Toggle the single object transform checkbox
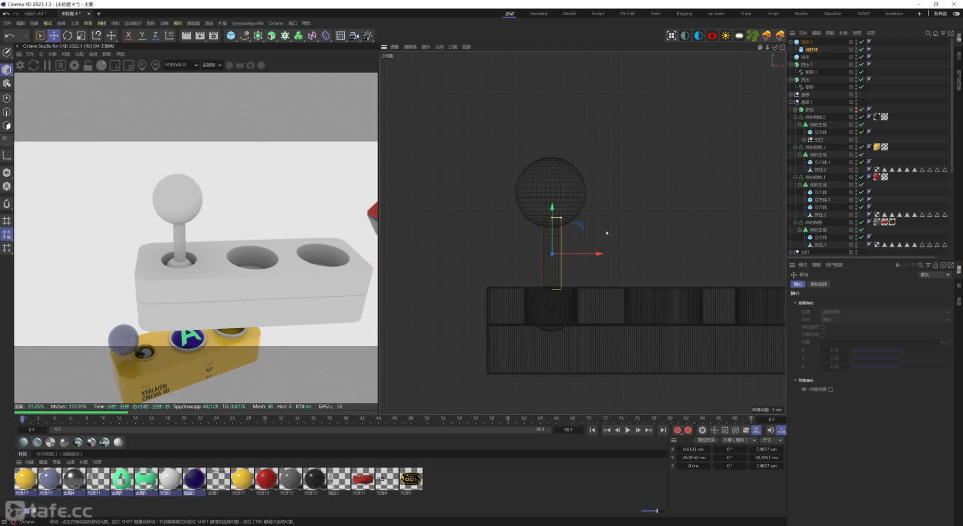This screenshot has height=526, width=963. tap(831, 390)
